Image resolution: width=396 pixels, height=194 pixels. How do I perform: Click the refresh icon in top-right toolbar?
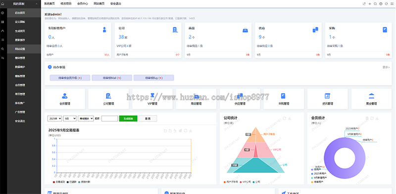[x=387, y=4]
